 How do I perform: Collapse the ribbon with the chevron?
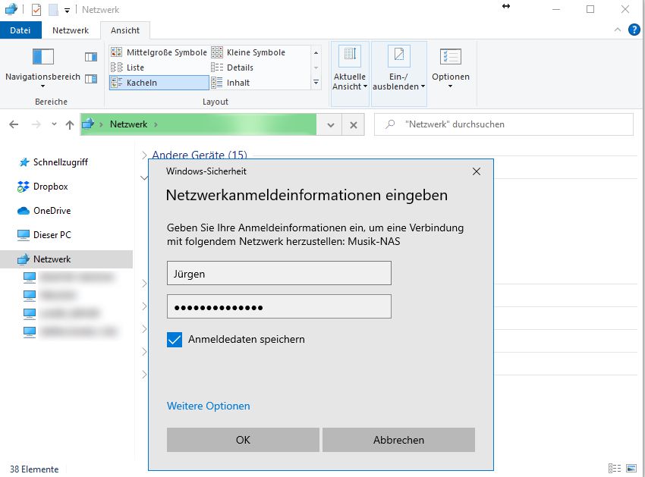point(618,30)
